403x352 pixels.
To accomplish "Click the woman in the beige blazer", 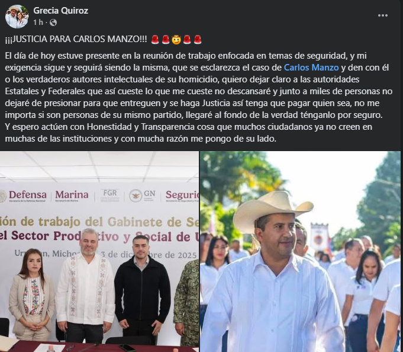I will (31, 295).
